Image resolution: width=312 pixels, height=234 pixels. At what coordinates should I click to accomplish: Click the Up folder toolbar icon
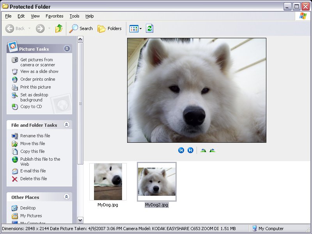[x=59, y=28]
